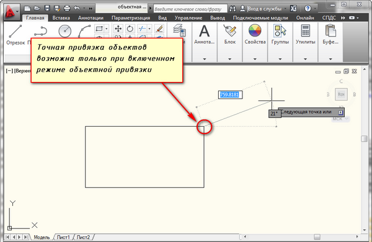
Task: Open the Параметризация ribbon tab
Action: [131, 18]
